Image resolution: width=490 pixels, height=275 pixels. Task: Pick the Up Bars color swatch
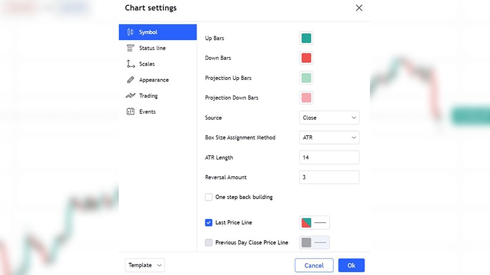click(306, 39)
